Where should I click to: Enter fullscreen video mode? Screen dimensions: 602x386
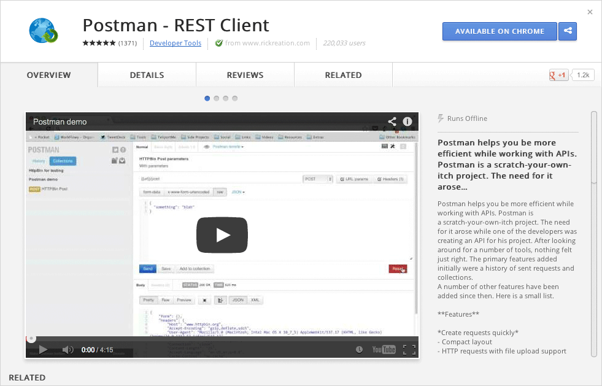coord(409,350)
